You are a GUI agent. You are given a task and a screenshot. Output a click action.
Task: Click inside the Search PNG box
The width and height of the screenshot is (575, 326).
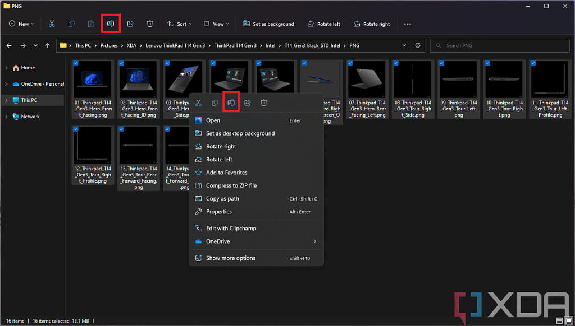(x=500, y=45)
